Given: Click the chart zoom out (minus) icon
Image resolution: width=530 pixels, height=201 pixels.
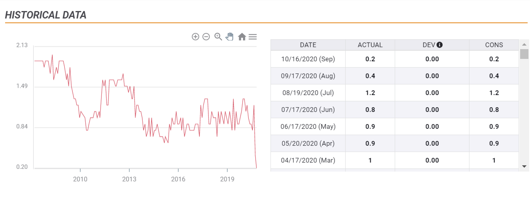Looking at the screenshot, I should click(206, 37).
